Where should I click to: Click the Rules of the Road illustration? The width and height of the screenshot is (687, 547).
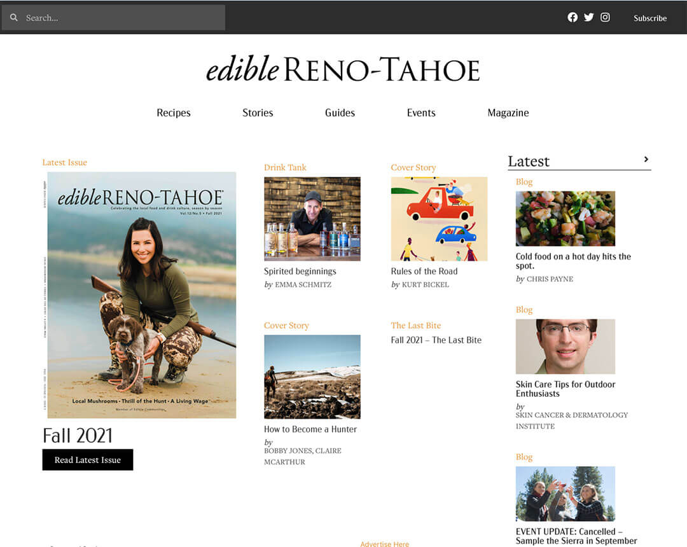point(439,219)
